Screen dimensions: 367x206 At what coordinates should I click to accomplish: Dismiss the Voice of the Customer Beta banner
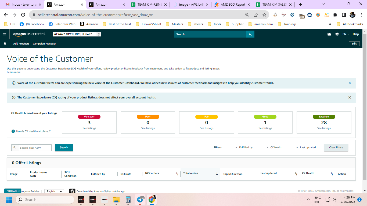pyautogui.click(x=350, y=83)
